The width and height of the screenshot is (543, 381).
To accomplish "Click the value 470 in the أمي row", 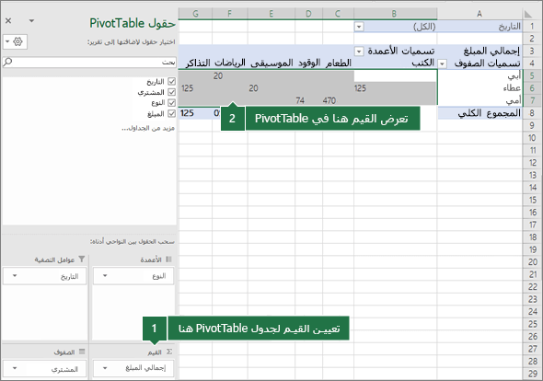I will [x=329, y=101].
